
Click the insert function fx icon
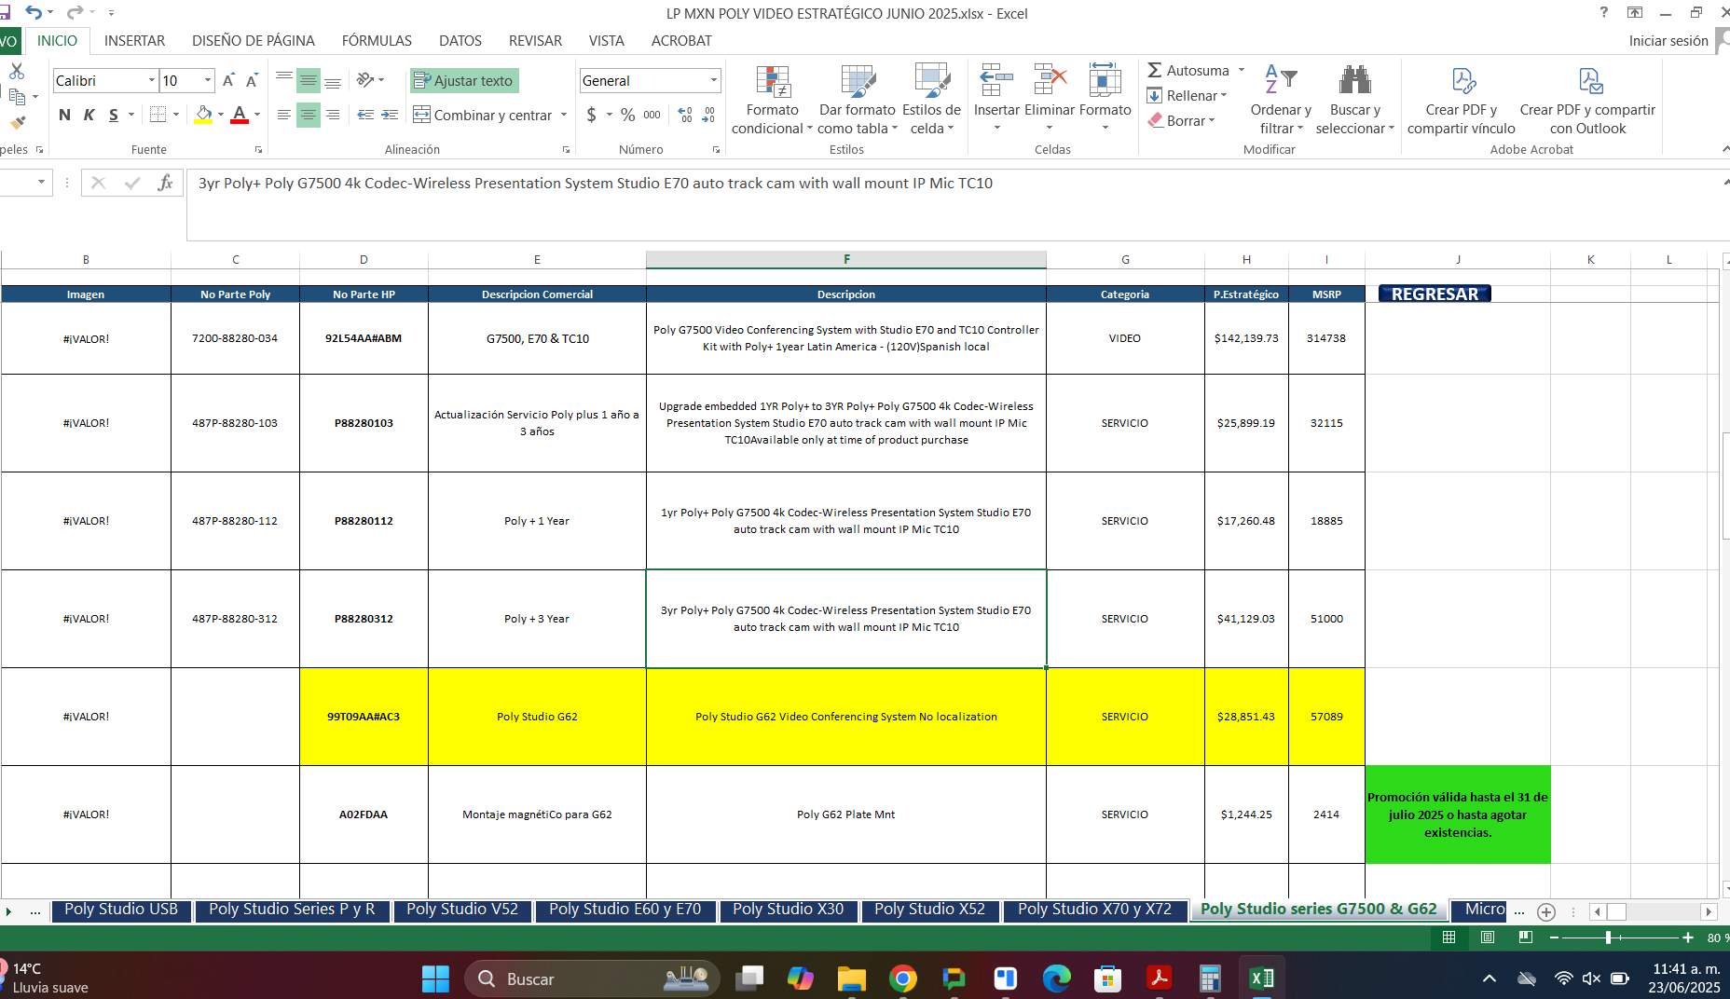pyautogui.click(x=165, y=183)
